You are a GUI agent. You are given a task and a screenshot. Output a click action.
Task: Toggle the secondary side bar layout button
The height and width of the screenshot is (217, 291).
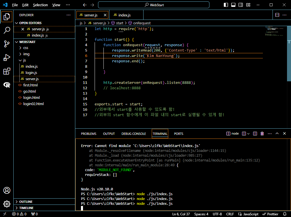[x=241, y=5]
